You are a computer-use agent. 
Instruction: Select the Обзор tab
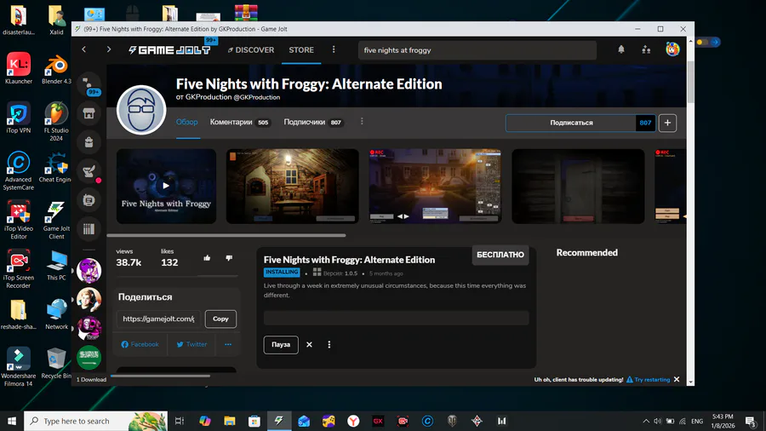(x=187, y=122)
